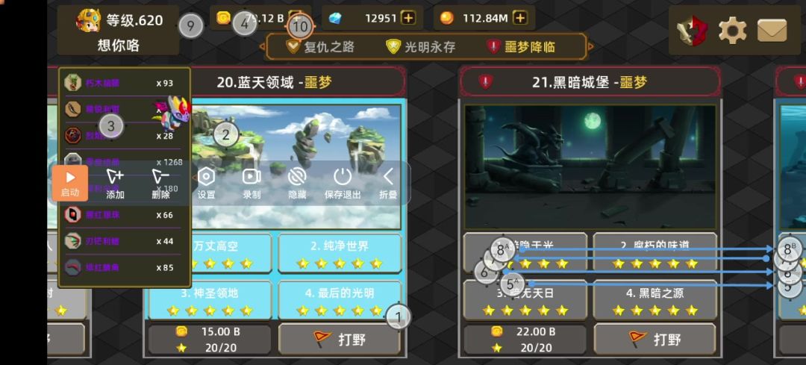
Task: Launch the auto-clicker with the 启动 button
Action: click(70, 183)
